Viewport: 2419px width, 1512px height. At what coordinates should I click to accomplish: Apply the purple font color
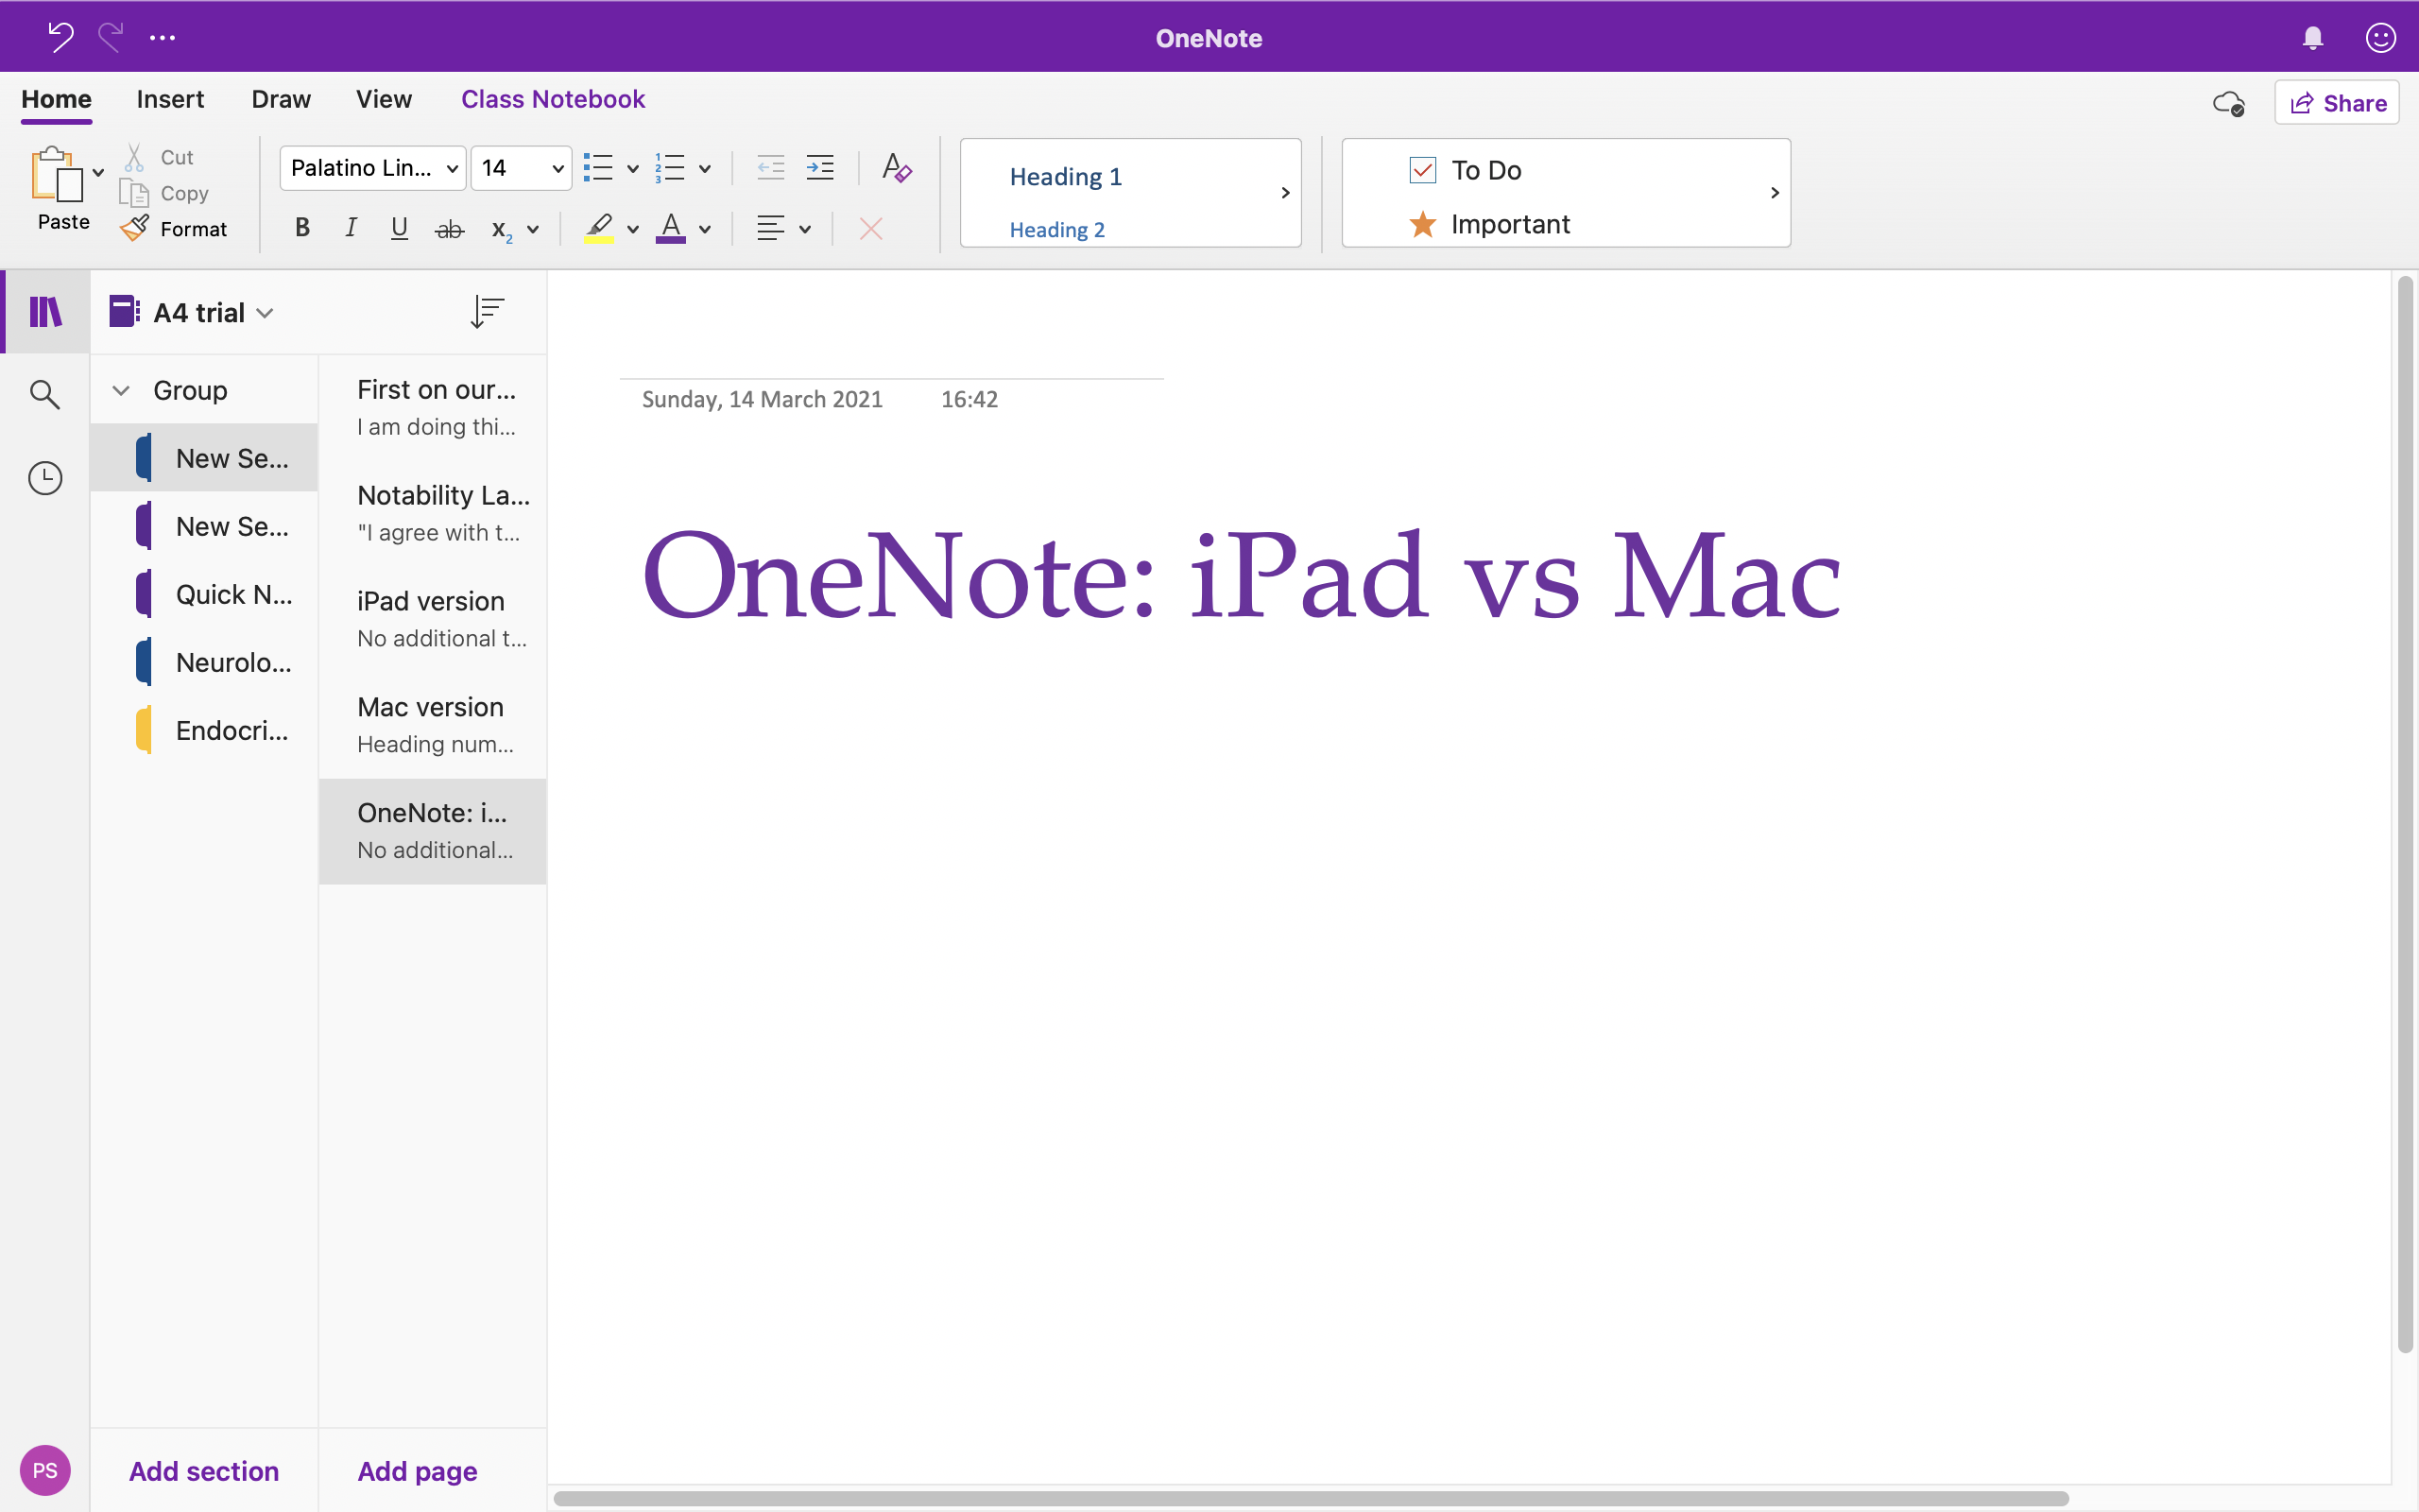[671, 228]
